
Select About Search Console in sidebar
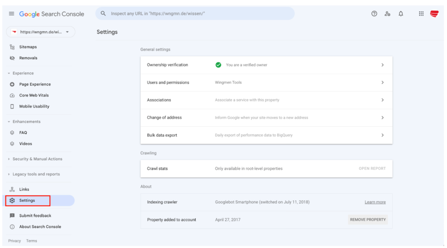(x=12, y=226)
